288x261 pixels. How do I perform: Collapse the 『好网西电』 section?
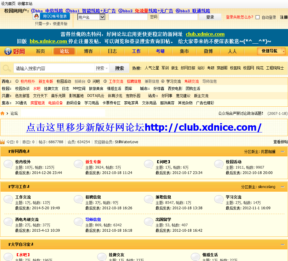click(283, 152)
